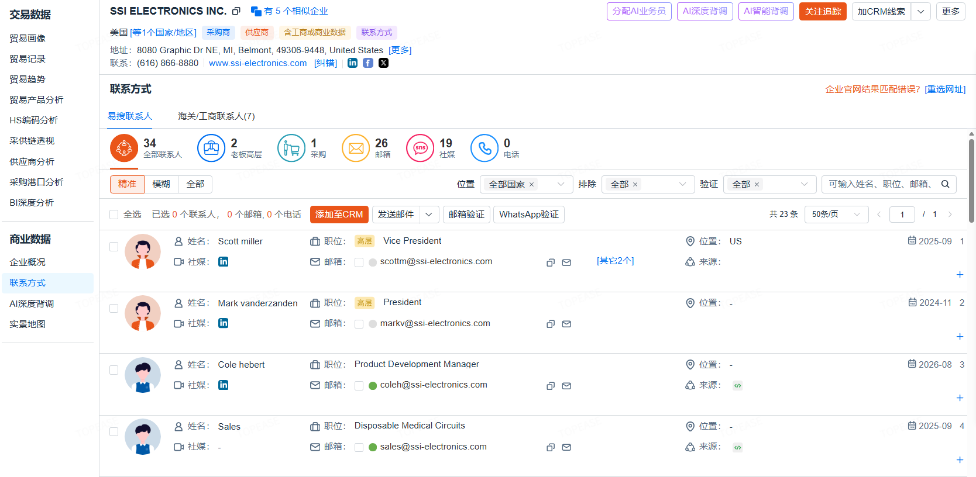Open the www.ssi-electronics.com website link
This screenshot has width=976, height=477.
click(x=258, y=63)
